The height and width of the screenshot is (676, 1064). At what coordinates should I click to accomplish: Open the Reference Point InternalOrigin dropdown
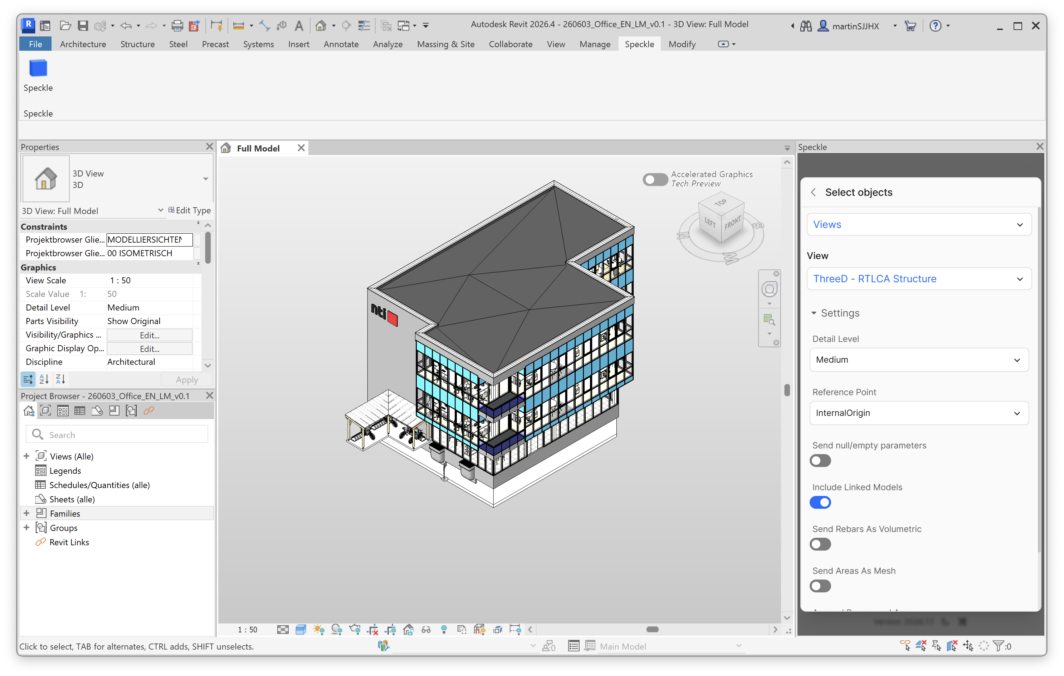point(919,413)
